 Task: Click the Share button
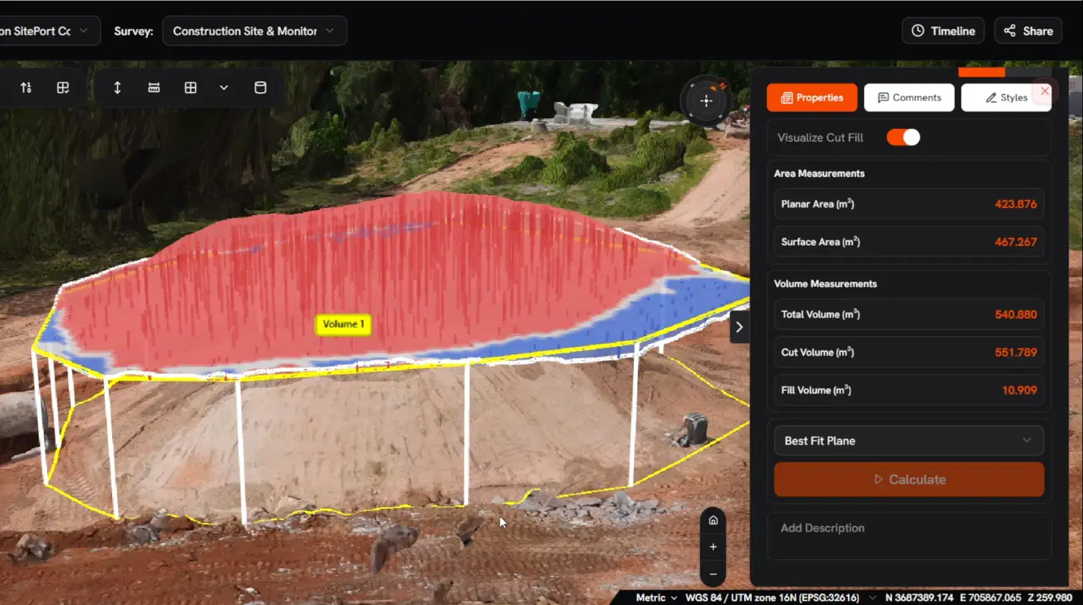[1028, 30]
